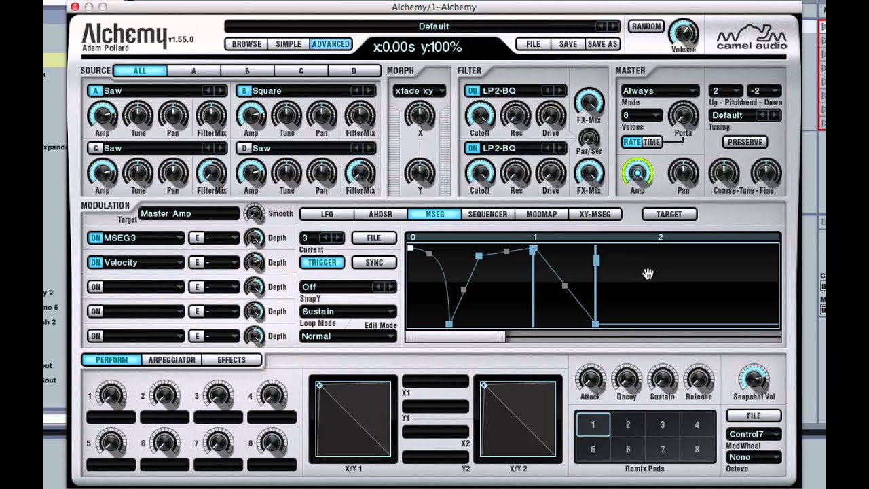
Task: Switch portamento to TIME mode
Action: point(652,142)
